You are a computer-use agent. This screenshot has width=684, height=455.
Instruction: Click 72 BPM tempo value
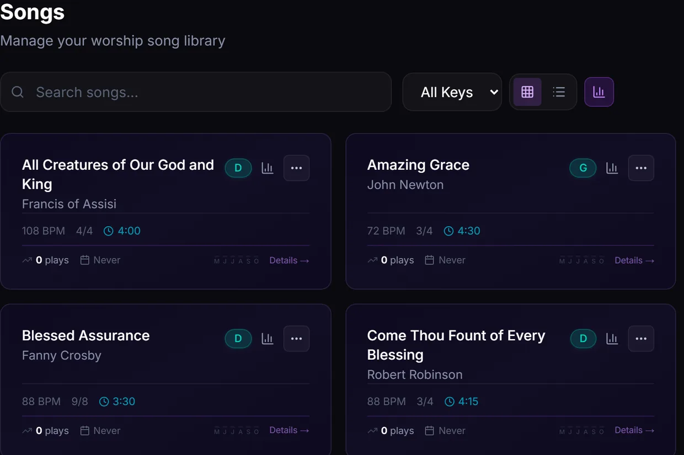386,231
